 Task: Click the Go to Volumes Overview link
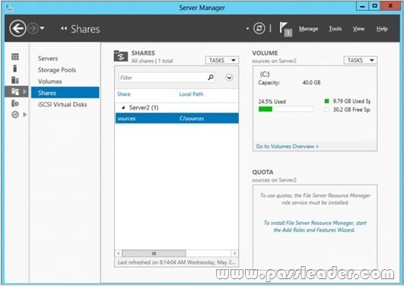point(287,146)
